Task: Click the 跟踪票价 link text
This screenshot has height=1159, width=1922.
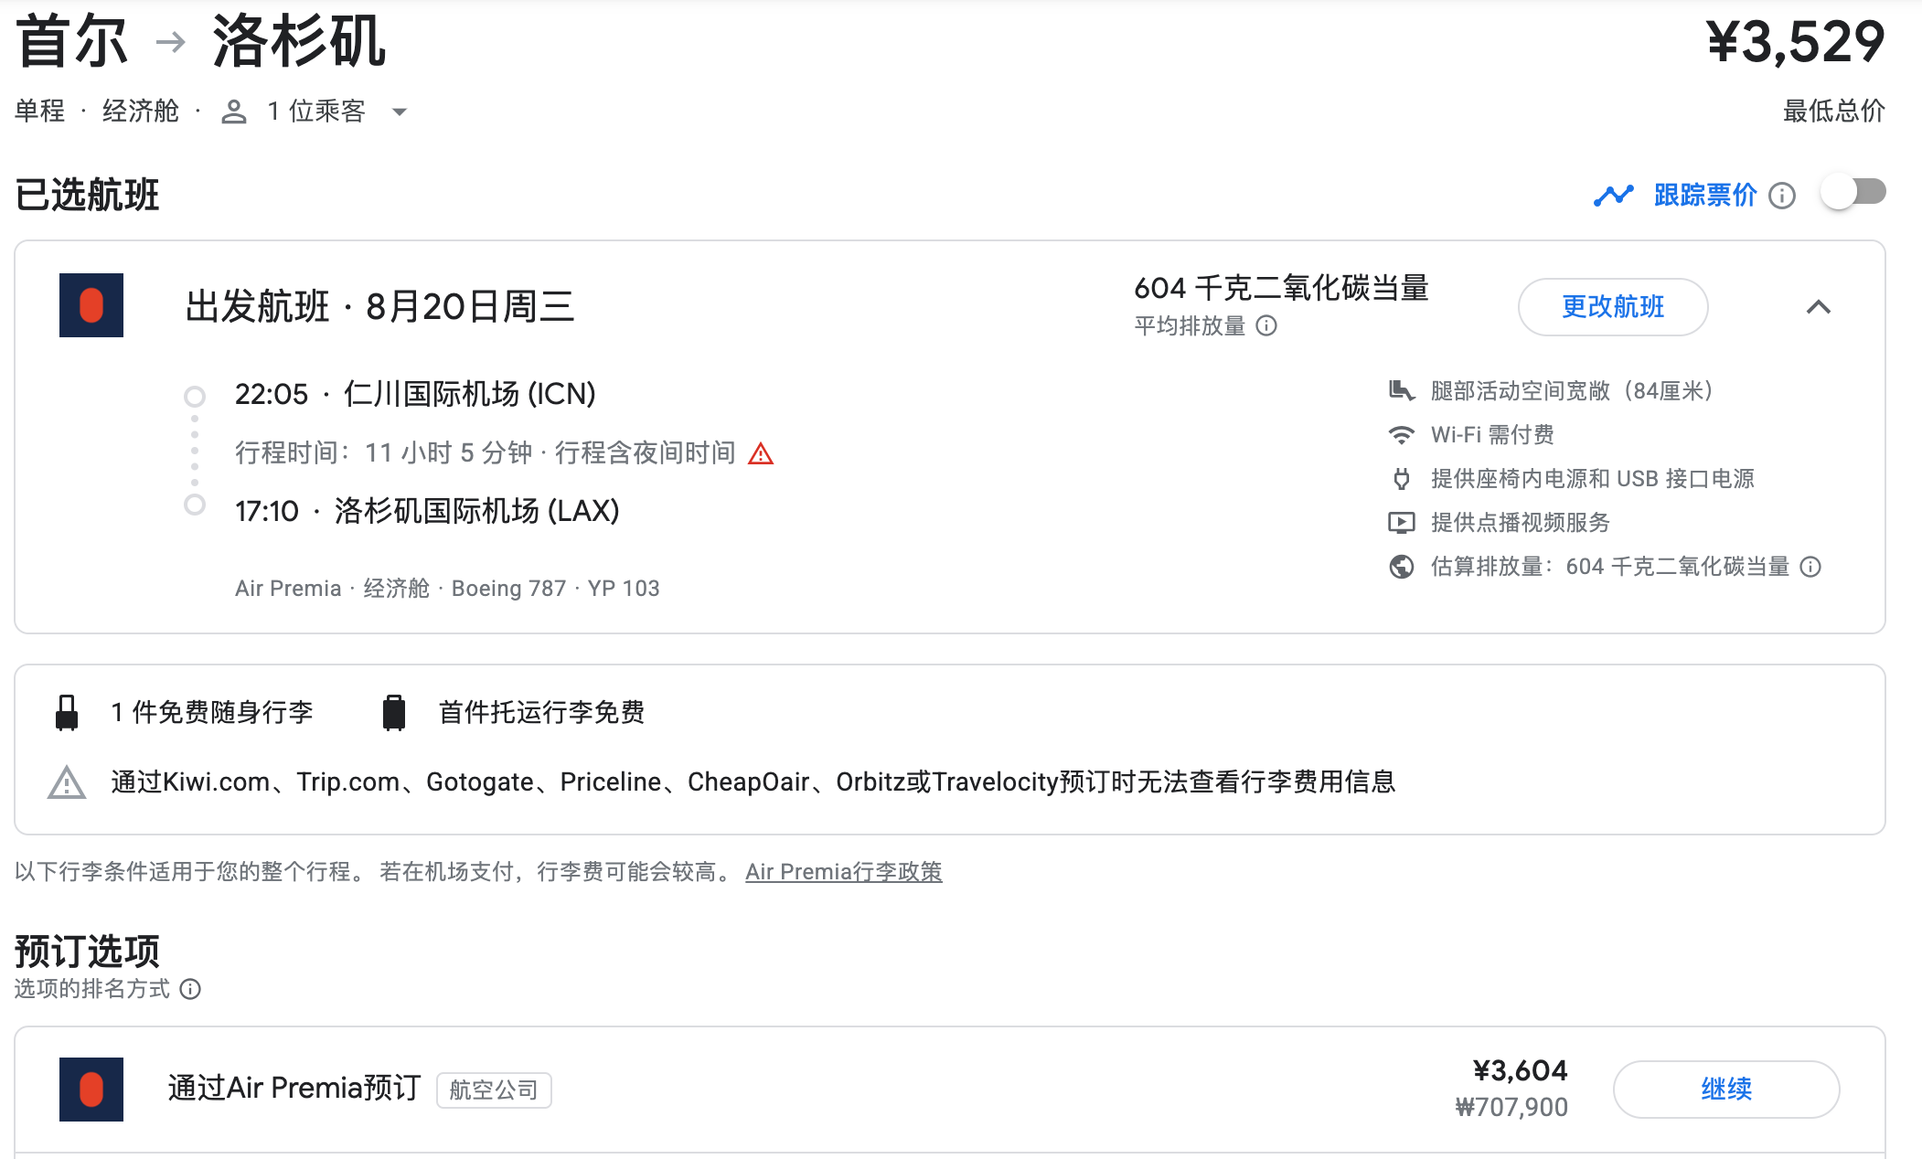Action: click(1704, 196)
